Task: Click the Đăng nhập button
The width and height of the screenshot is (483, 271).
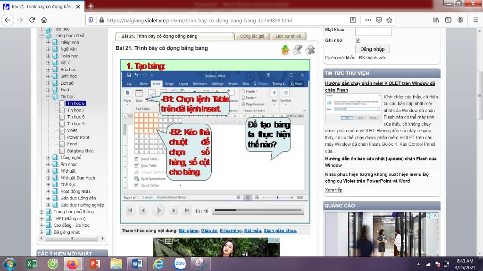Action: [372, 49]
